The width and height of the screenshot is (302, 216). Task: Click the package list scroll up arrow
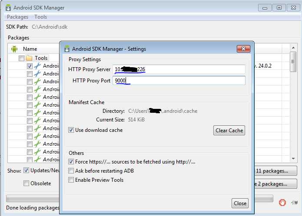coord(293,48)
